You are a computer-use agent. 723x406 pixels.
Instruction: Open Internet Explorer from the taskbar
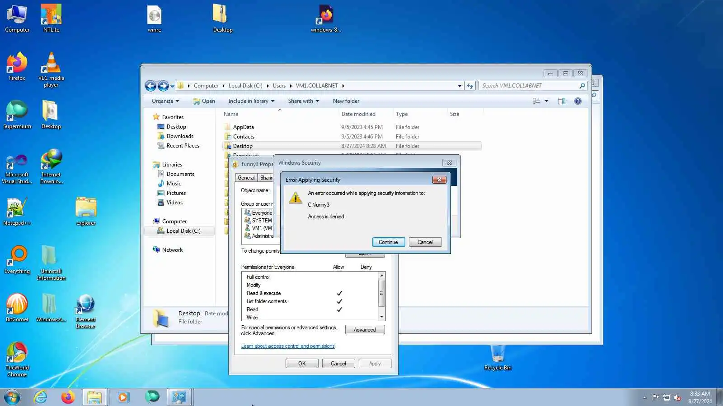41,397
